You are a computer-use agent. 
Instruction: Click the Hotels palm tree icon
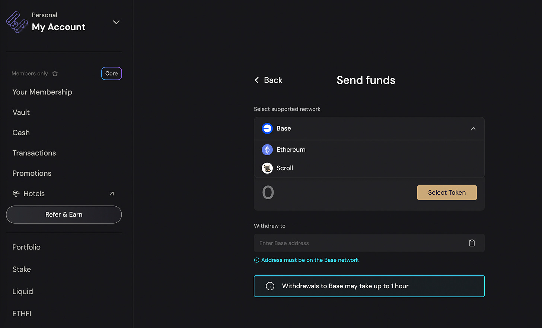(16, 194)
